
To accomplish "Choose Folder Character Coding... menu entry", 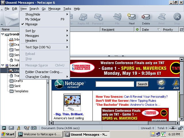I will [45, 72].
